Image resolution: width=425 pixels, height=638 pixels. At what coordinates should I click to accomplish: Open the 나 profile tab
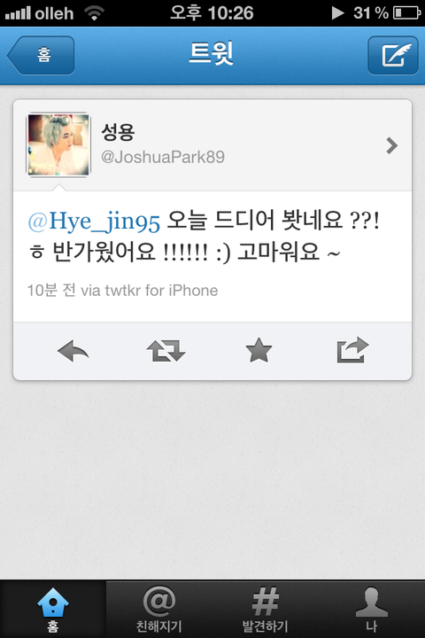click(371, 609)
